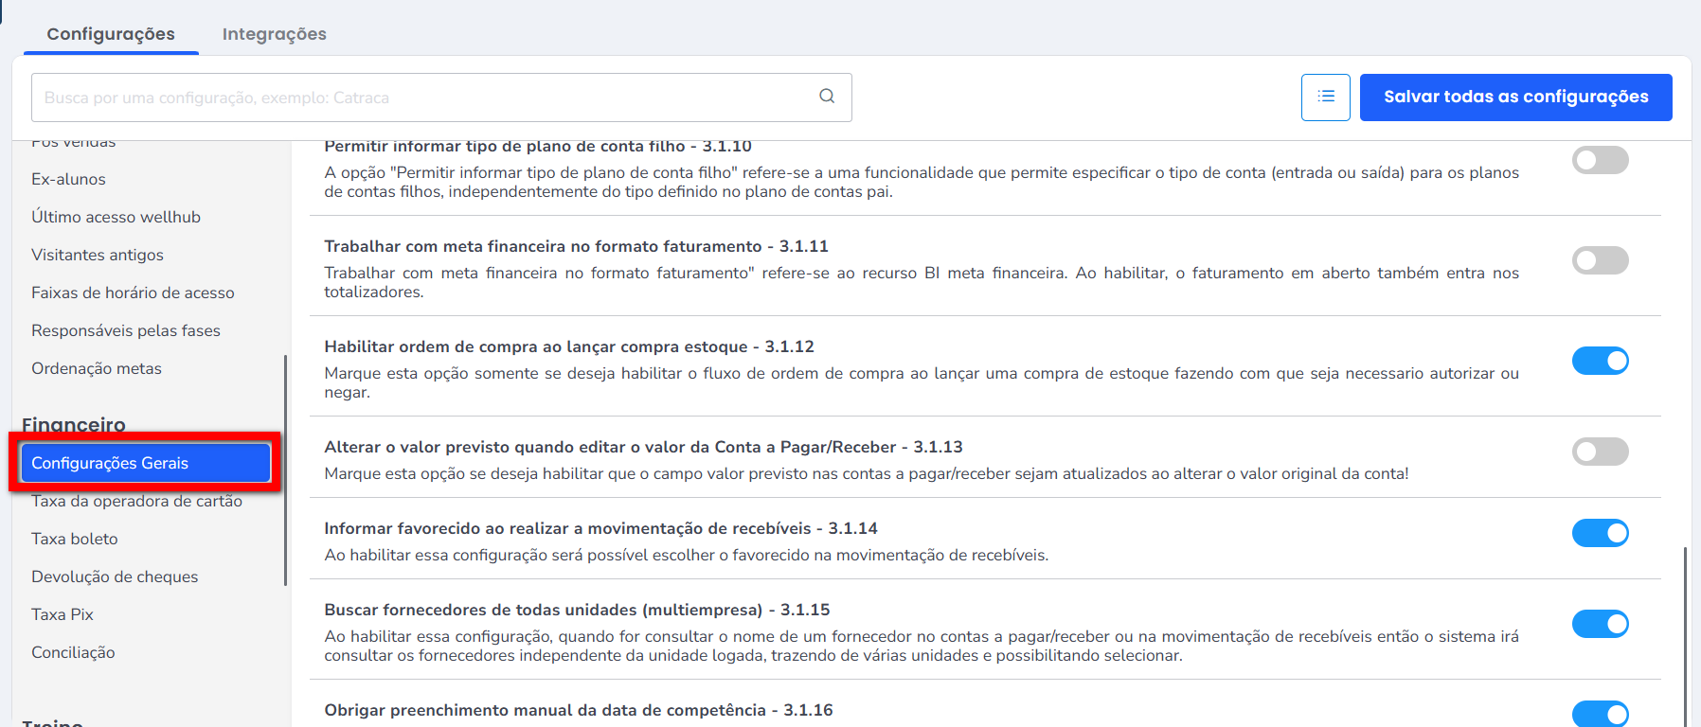Screen dimensions: 1701x727
Task: Open Taxa boleto settings
Action: pyautogui.click(x=75, y=539)
